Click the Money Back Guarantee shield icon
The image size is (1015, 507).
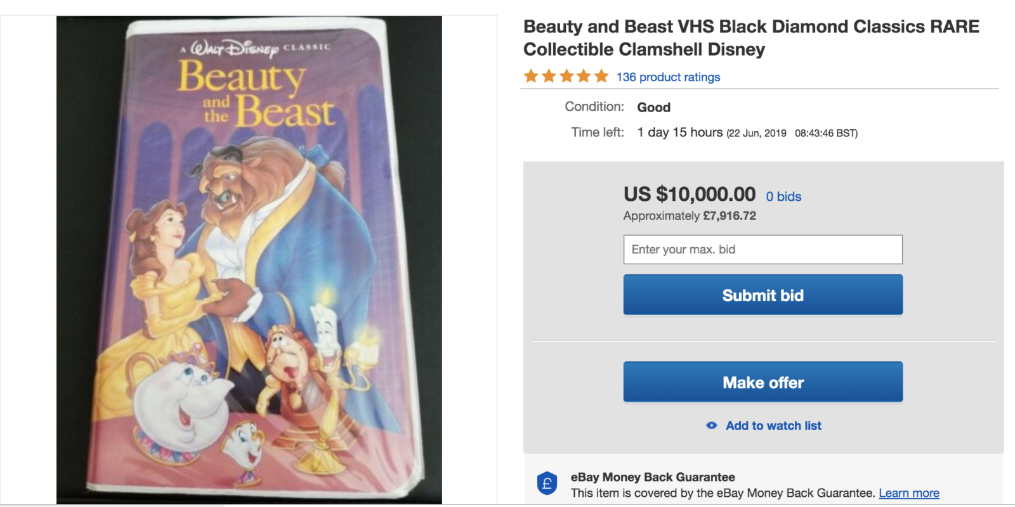pos(547,484)
